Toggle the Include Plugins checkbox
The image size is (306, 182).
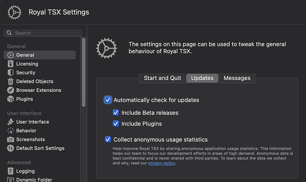tap(116, 124)
